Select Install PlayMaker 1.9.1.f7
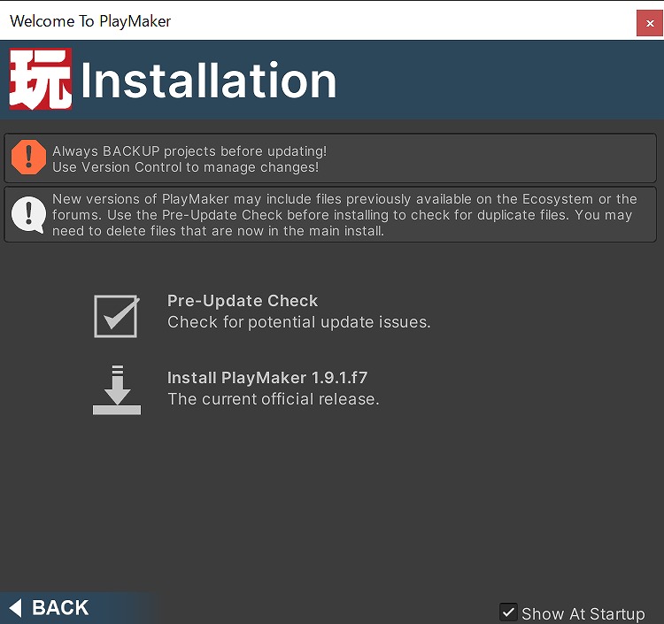 pos(267,378)
